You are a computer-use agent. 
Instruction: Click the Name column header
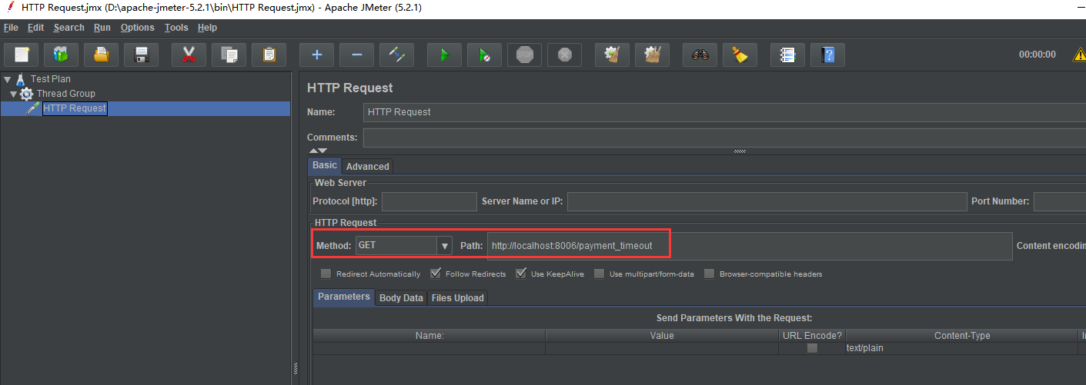429,335
